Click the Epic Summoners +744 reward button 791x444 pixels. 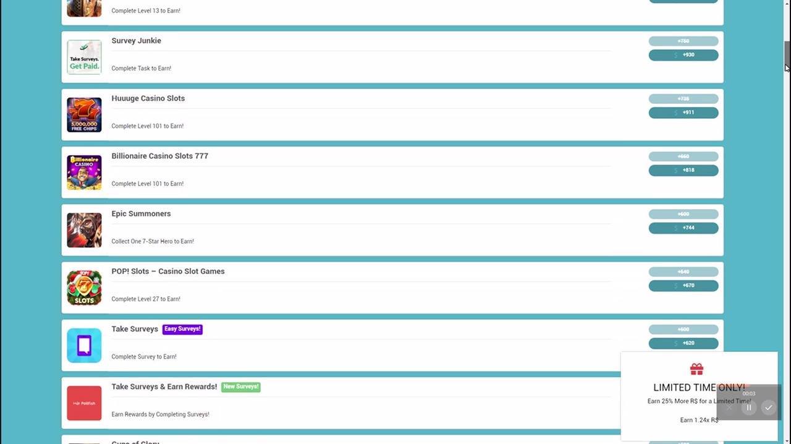(x=683, y=228)
